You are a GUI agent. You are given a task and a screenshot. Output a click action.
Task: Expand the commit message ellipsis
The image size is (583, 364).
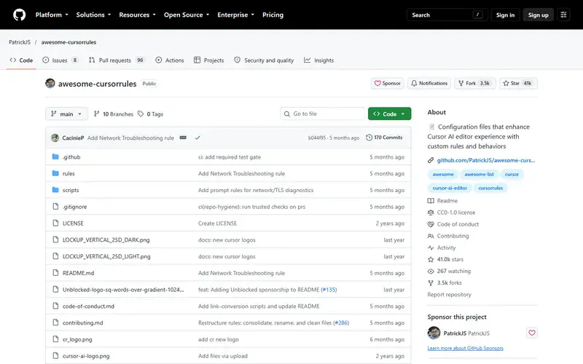(183, 138)
